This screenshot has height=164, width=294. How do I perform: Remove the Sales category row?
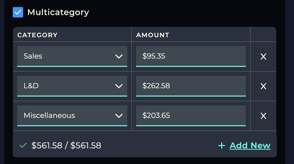pyautogui.click(x=263, y=56)
